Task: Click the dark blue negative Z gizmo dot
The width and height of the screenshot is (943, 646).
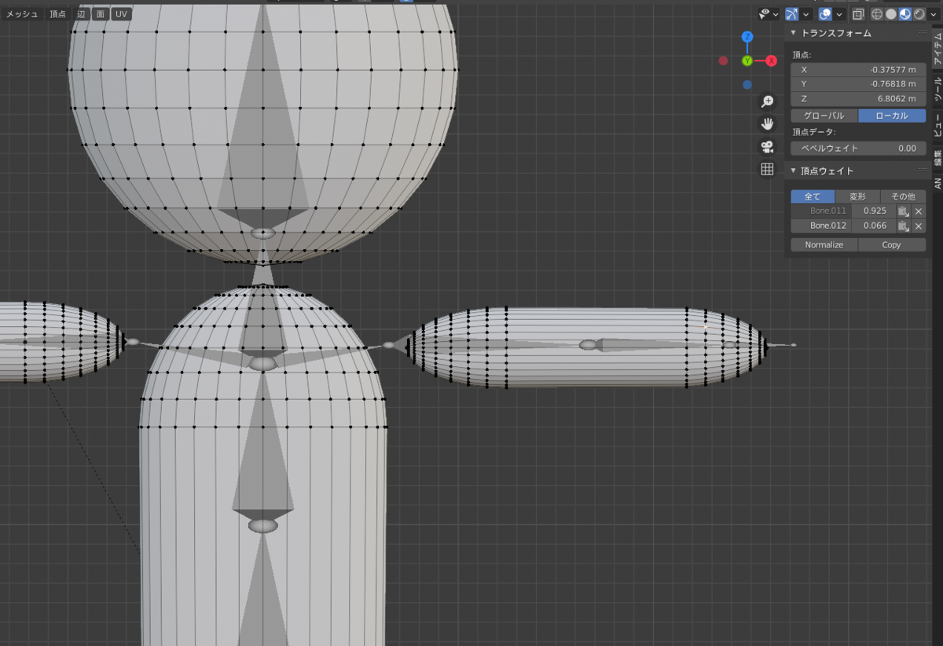Action: coord(747,85)
